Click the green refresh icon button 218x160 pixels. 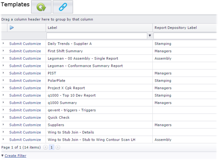pos(41,7)
